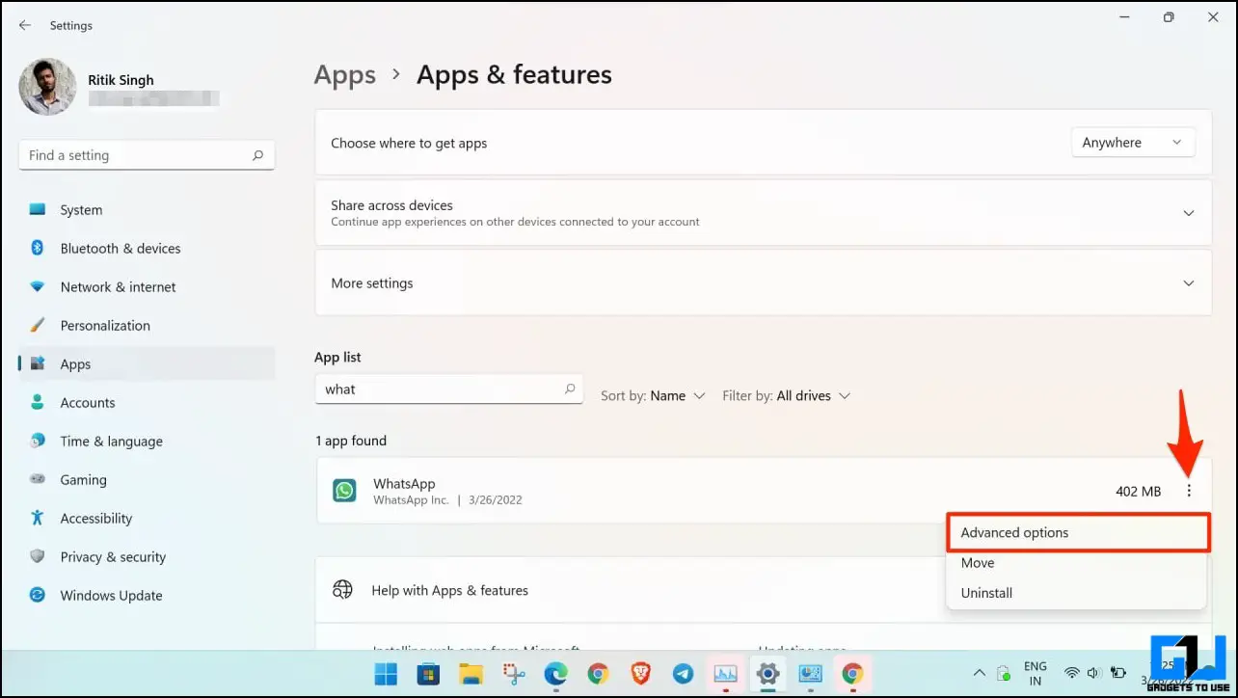This screenshot has width=1238, height=698.
Task: Choose Move from context menu
Action: [1077, 563]
